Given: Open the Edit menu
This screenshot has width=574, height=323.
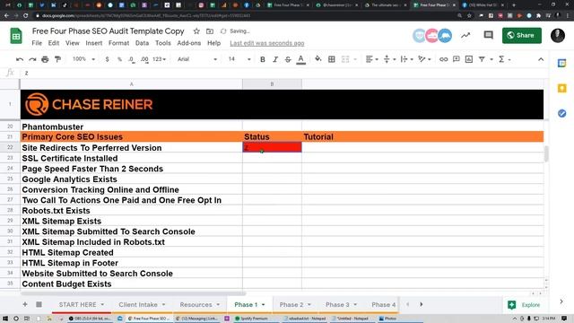Looking at the screenshot, I should pos(54,43).
